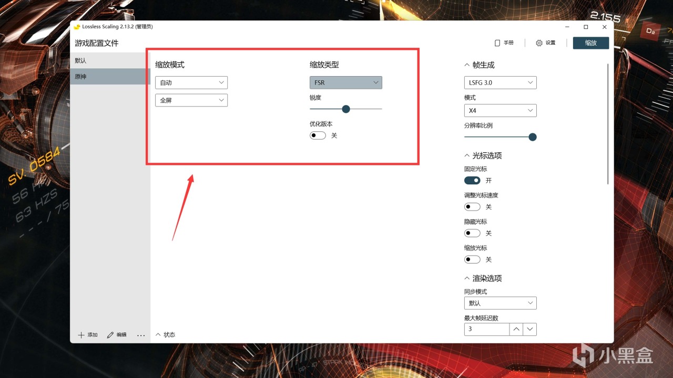Click the 缩放模式 heading text
This screenshot has width=673, height=378.
(170, 65)
